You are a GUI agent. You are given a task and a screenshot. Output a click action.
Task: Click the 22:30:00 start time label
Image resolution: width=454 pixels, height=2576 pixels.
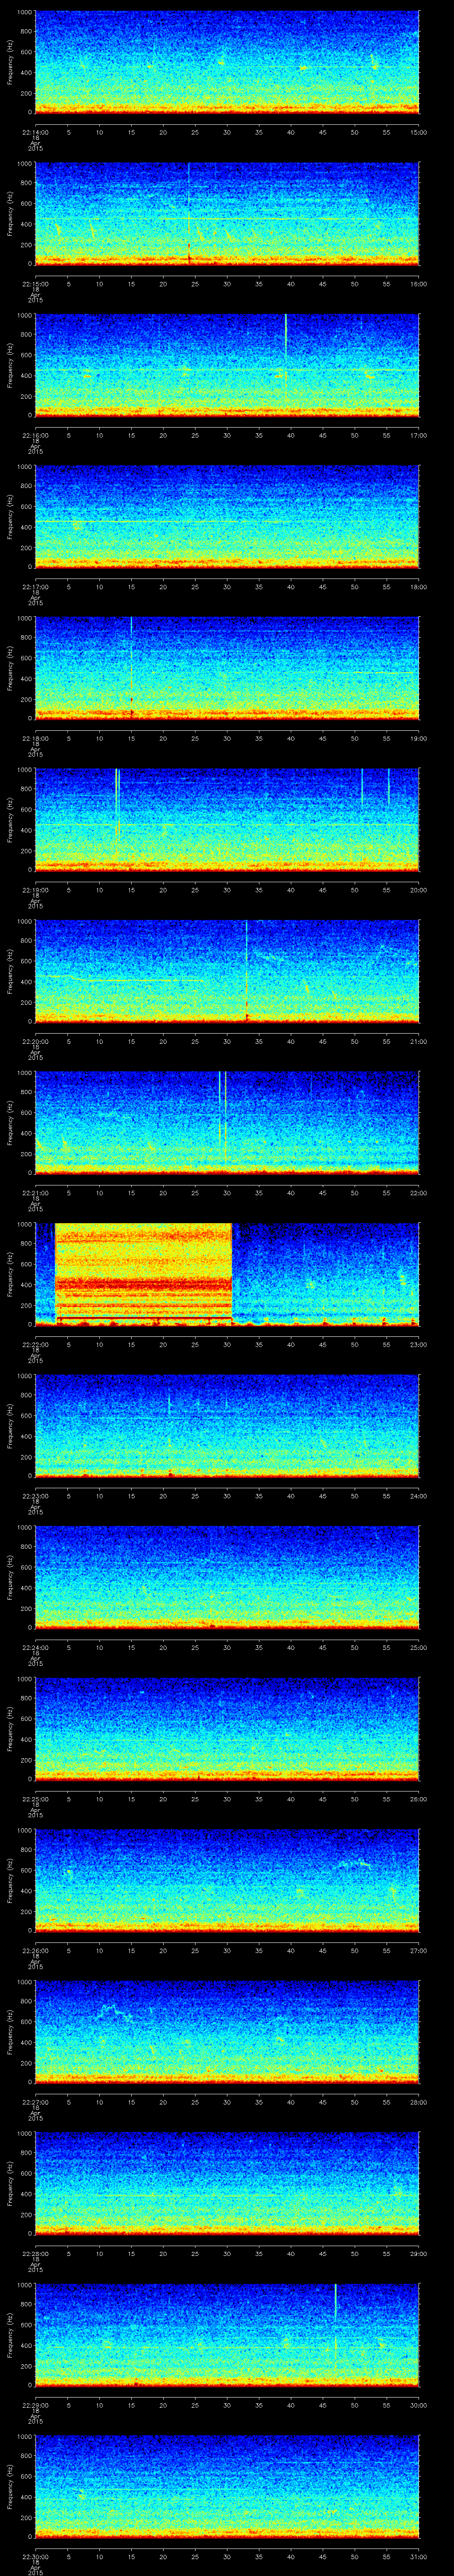click(35, 2557)
